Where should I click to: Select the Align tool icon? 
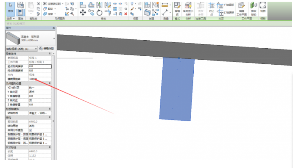pyautogui.click(x=83, y=5)
